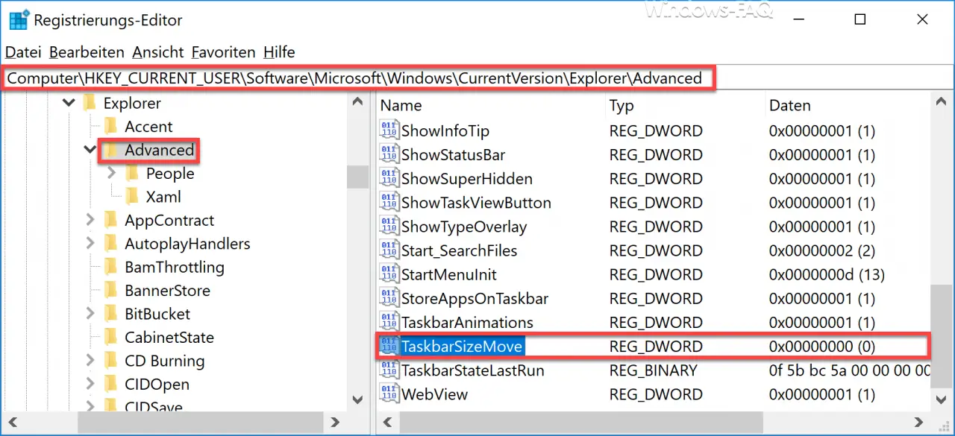
Task: Click the BannerStore folder icon
Action: (x=111, y=291)
